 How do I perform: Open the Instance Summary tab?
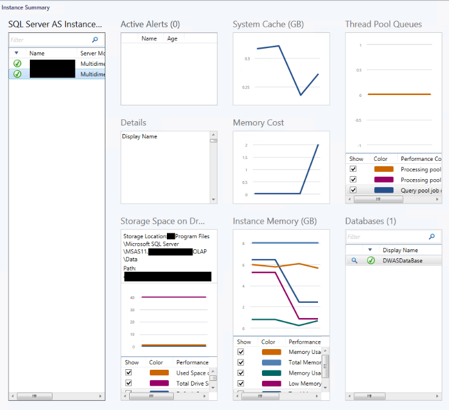tap(26, 7)
